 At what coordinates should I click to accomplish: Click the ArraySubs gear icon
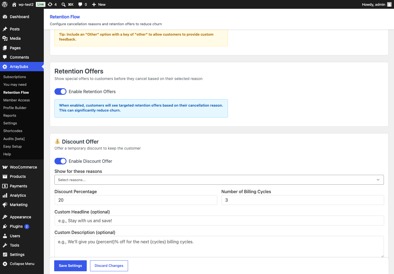pyautogui.click(x=5, y=67)
